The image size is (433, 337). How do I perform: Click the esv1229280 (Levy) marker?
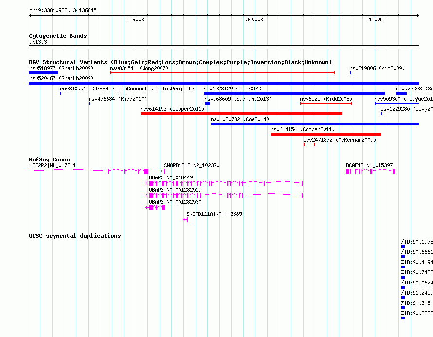(381, 114)
